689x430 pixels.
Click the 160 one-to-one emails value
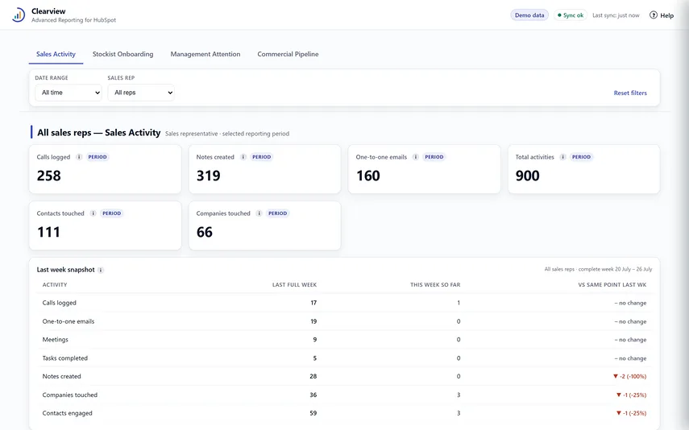(x=367, y=176)
